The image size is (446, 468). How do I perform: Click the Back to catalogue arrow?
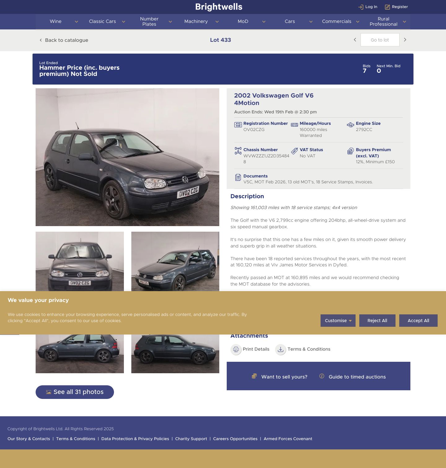pyautogui.click(x=41, y=40)
